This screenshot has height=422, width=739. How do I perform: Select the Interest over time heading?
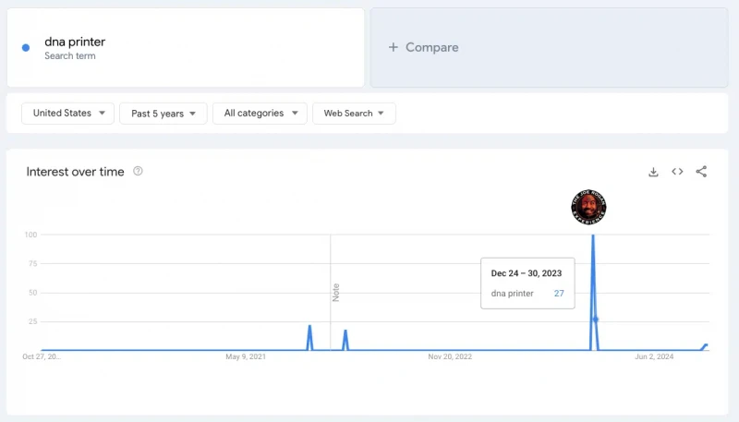point(76,172)
